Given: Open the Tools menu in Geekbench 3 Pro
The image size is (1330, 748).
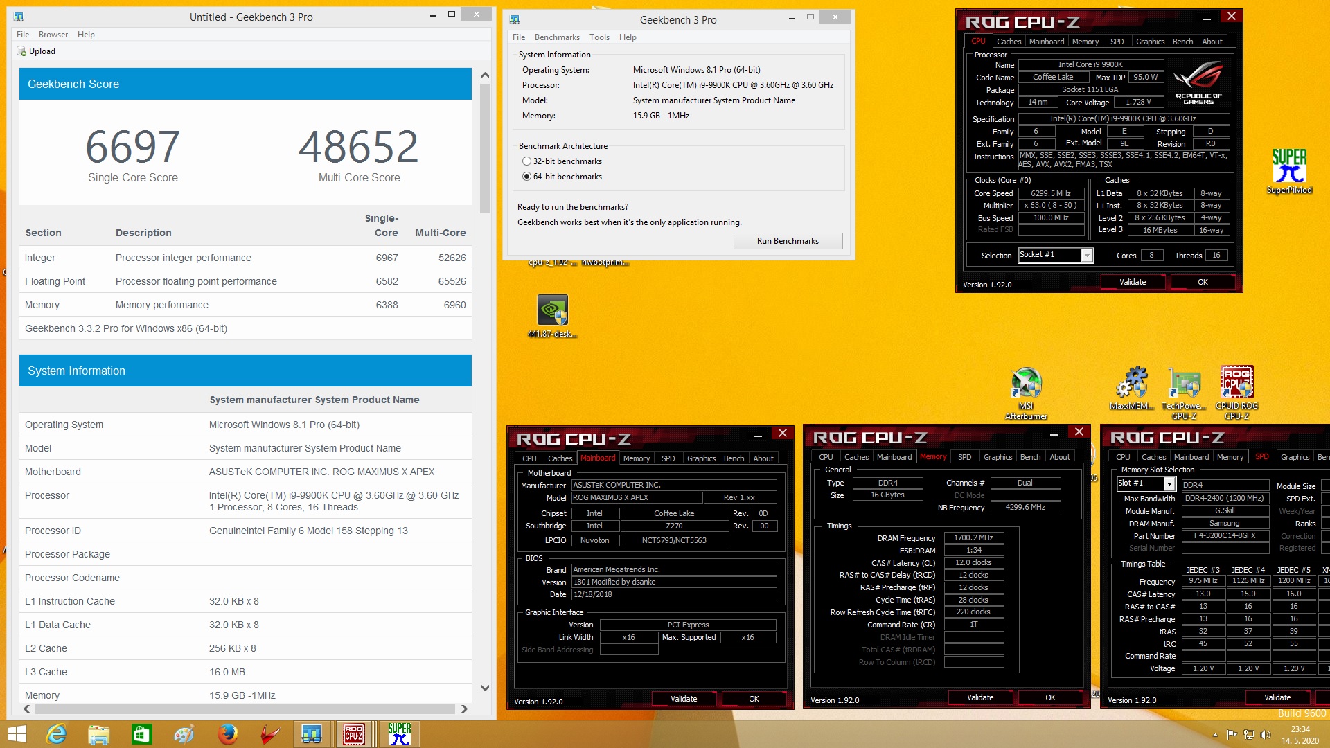Looking at the screenshot, I should 599,37.
